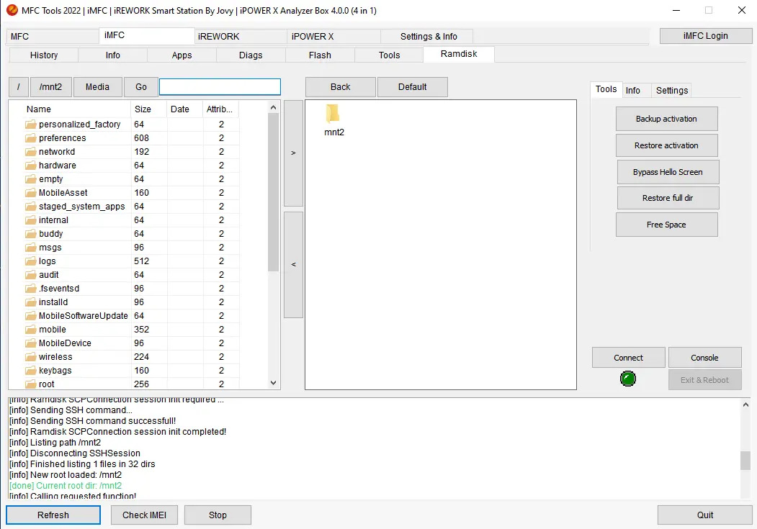Viewport: 757px width, 529px height.
Task: Click Backup activation button
Action: [666, 119]
